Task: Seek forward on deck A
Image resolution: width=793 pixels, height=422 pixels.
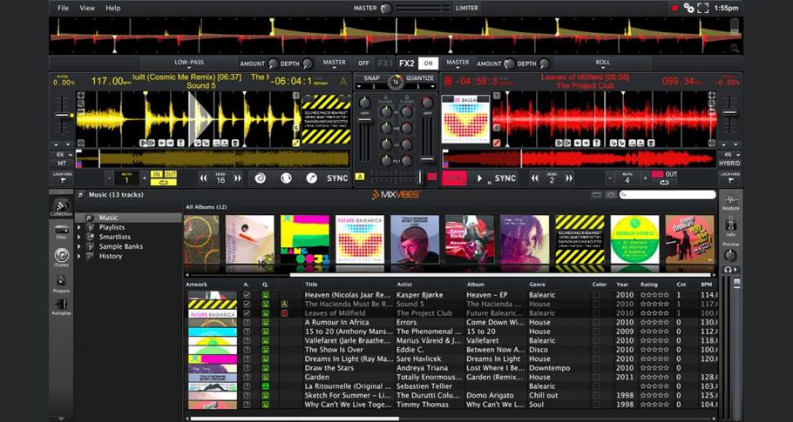Action: click(x=237, y=178)
